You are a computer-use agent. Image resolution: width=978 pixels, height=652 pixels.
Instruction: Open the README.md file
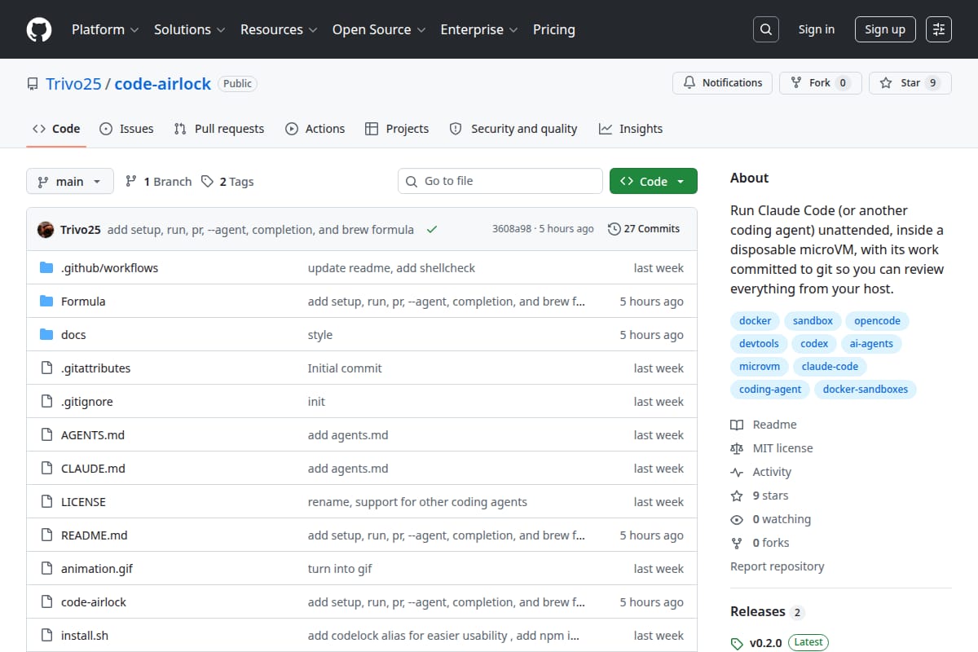pyautogui.click(x=95, y=535)
